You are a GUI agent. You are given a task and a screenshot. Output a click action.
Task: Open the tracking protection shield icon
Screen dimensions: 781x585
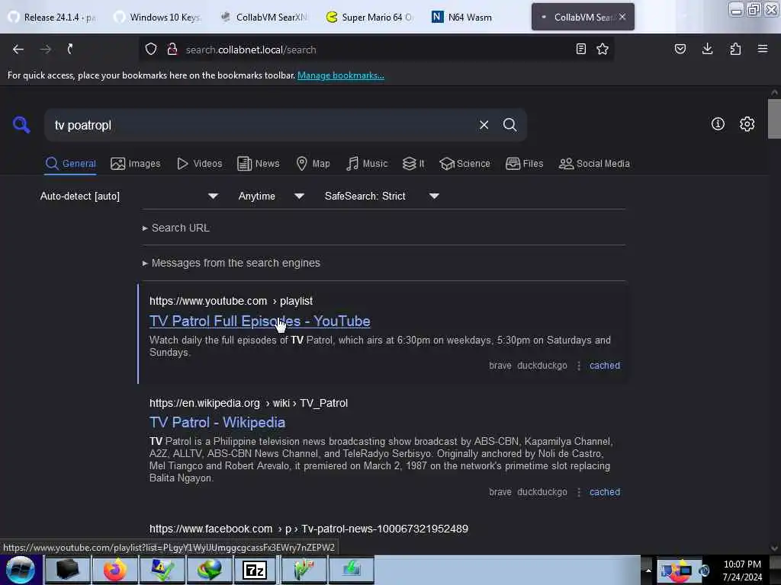point(151,50)
